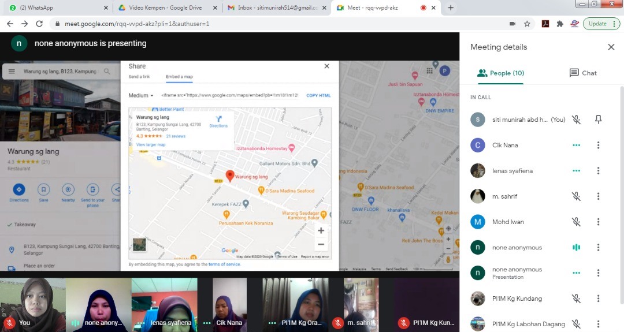The width and height of the screenshot is (624, 332).
Task: Click PI1M Kg Kundang's muted microphone icon
Action: click(x=576, y=299)
